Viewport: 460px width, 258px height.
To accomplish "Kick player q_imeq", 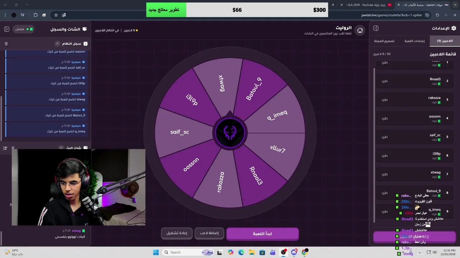I will (x=385, y=211).
